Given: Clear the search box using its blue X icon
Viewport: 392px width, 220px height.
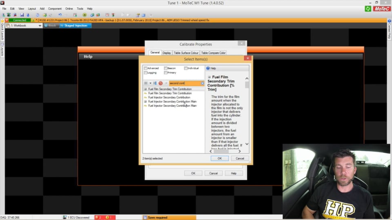Looking at the screenshot, I should tap(202, 83).
